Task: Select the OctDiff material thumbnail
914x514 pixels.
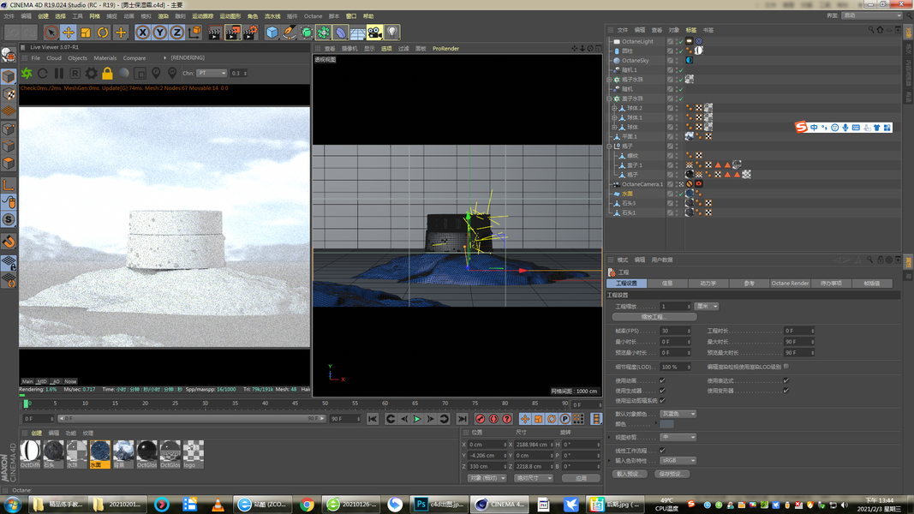Action: pos(30,454)
